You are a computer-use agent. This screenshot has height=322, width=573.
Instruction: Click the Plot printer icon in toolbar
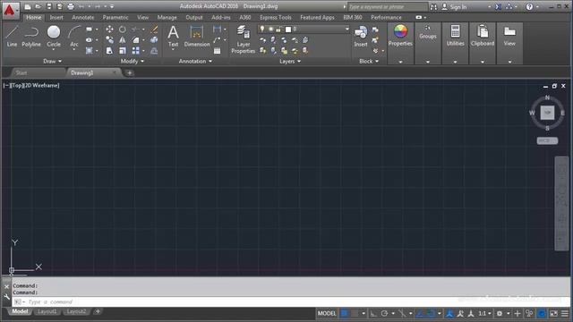[71, 6]
